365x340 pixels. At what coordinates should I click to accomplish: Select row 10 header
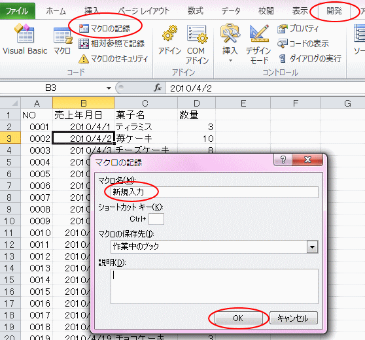[x=10, y=221]
